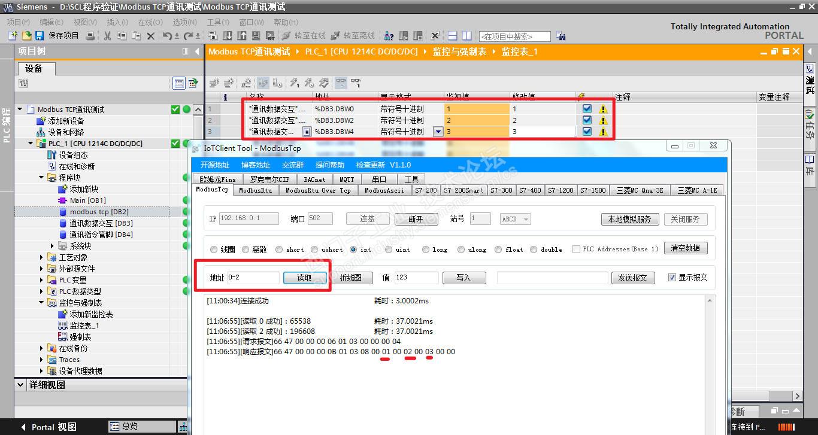Click the monitor once glasses icon
818x435 pixels.
(356, 83)
